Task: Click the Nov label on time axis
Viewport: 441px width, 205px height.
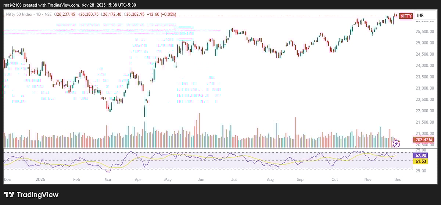Action: [x=368, y=180]
